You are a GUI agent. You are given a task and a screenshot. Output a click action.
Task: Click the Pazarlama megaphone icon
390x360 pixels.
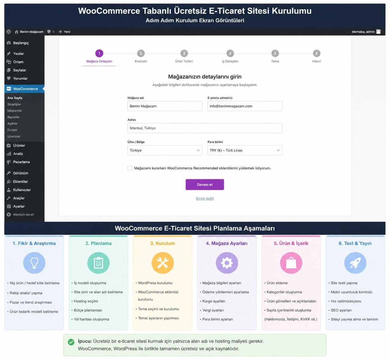pyautogui.click(x=9, y=162)
